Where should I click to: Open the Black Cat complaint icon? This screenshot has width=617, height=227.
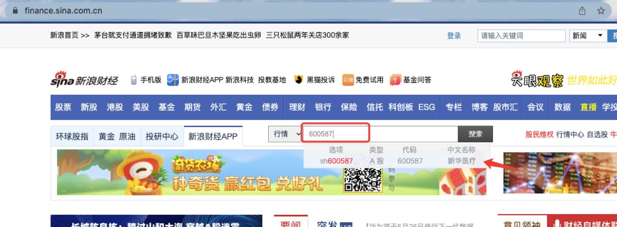point(298,80)
